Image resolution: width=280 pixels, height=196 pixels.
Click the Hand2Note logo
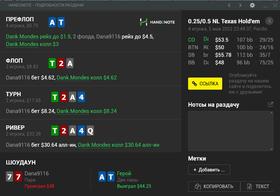click(157, 22)
